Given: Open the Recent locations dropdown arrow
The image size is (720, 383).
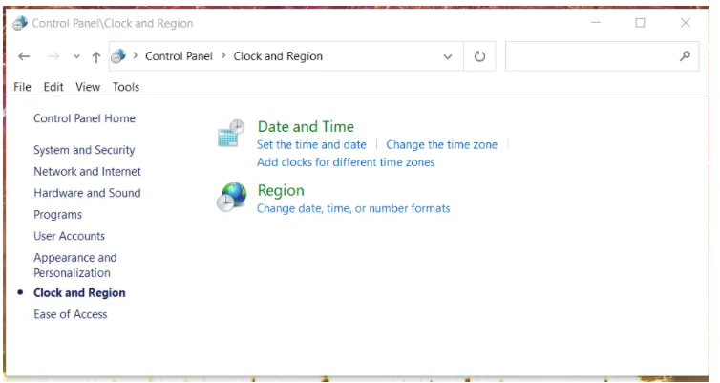Looking at the screenshot, I should (x=76, y=57).
